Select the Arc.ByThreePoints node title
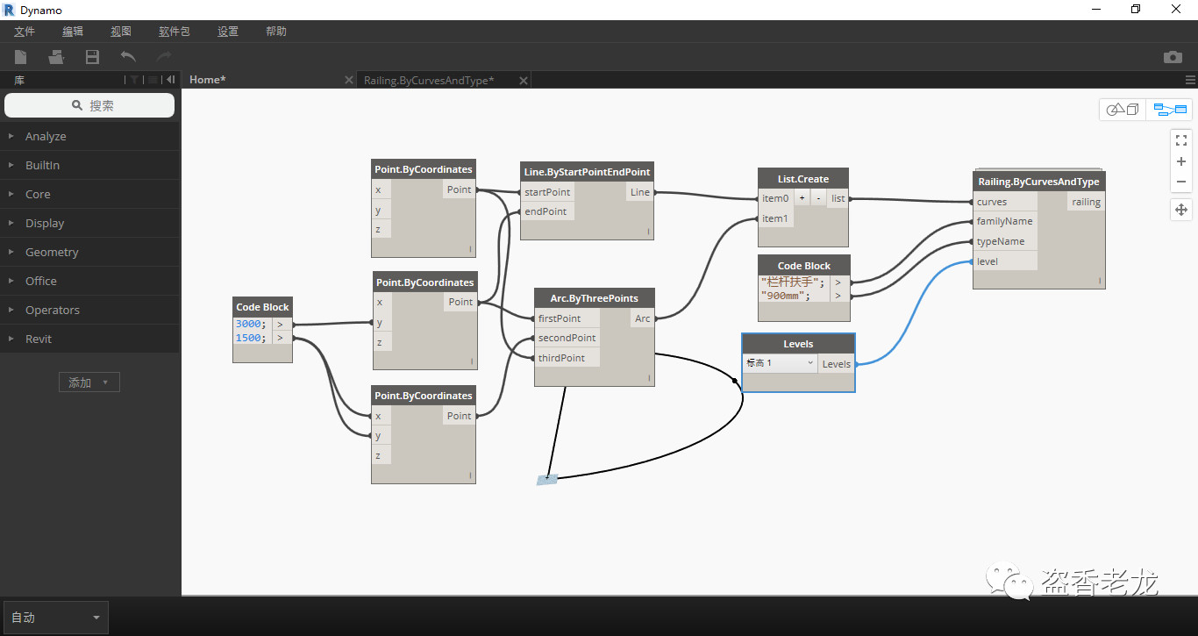Image resolution: width=1198 pixels, height=636 pixels. 595,298
